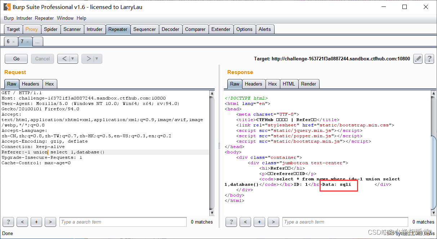437x239 pixels.
Task: Click the request pane vertical scrollbar
Action: 213,153
